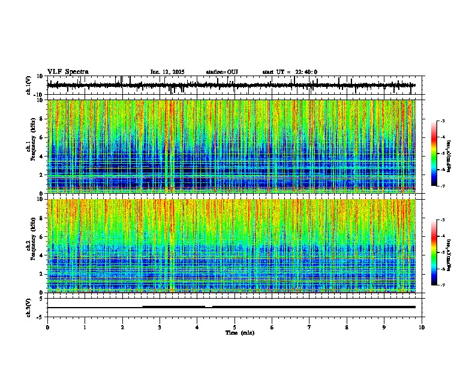Click the ch.1 color bar log(PSD) unit label

coord(449,157)
